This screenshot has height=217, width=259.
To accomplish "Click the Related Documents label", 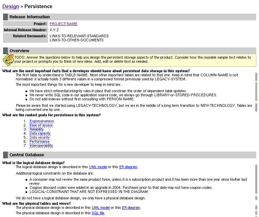I will click(x=25, y=38).
